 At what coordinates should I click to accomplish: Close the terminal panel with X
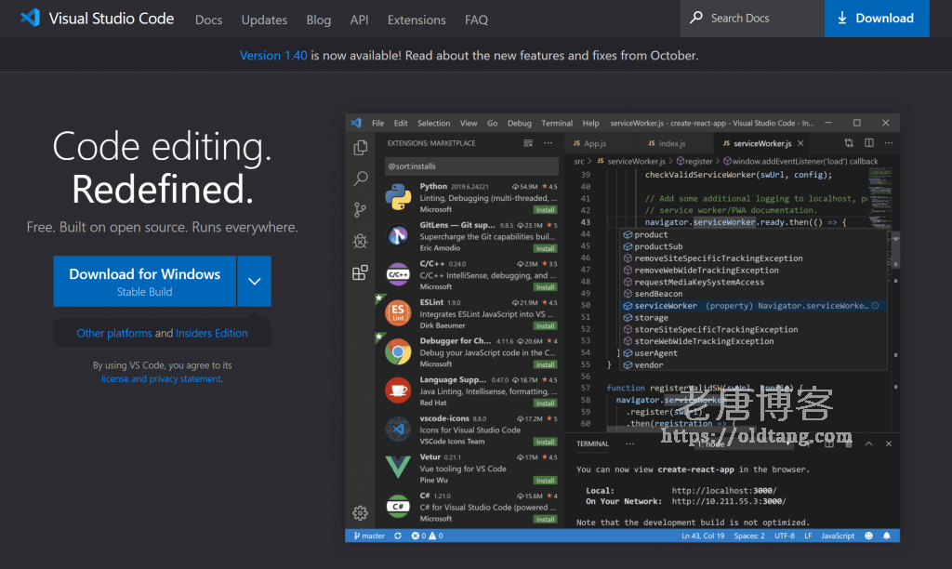coord(888,443)
